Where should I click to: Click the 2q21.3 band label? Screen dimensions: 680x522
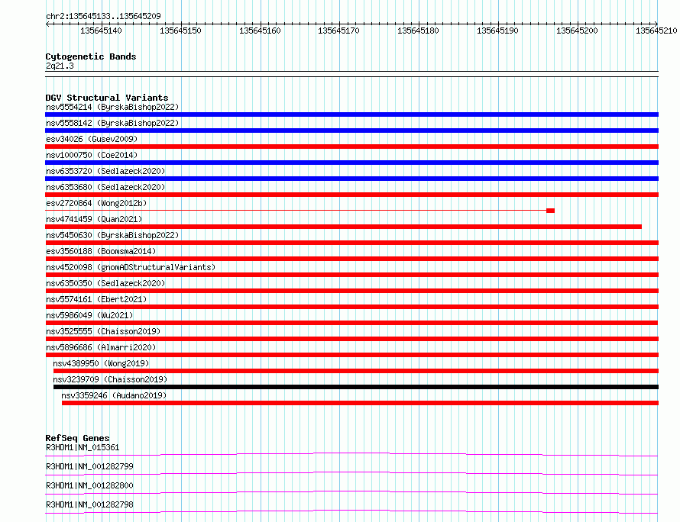[60, 66]
